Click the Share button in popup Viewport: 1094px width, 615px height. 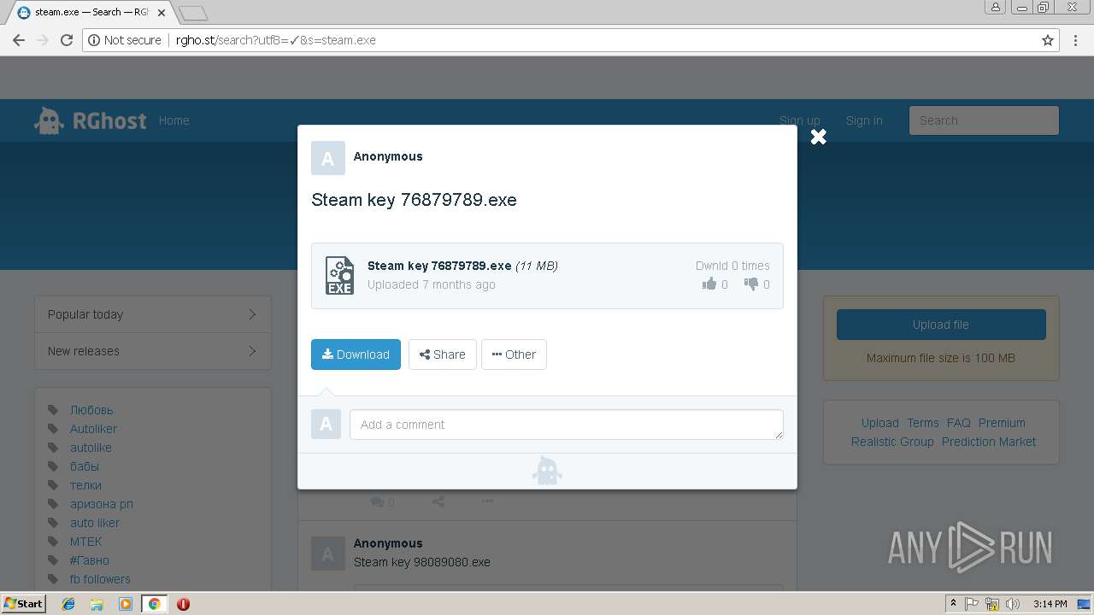tap(442, 354)
